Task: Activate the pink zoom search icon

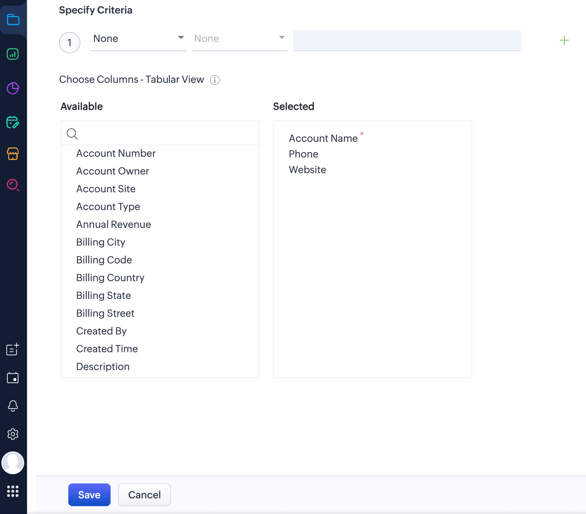Action: [13, 185]
